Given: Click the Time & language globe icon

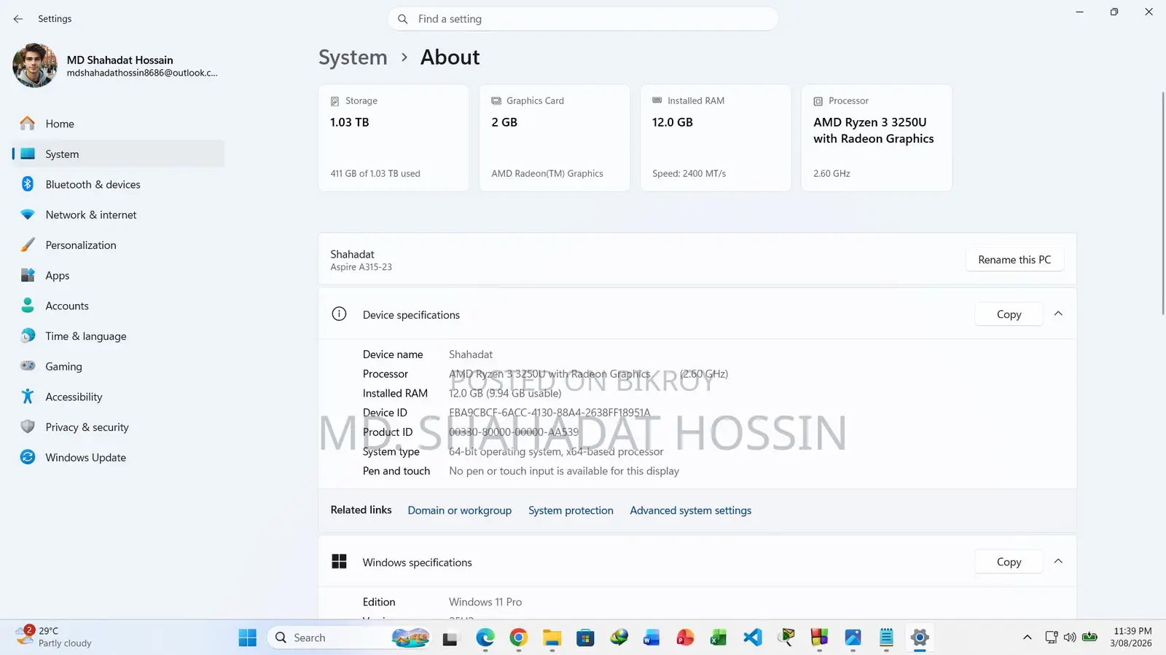Looking at the screenshot, I should click(28, 336).
